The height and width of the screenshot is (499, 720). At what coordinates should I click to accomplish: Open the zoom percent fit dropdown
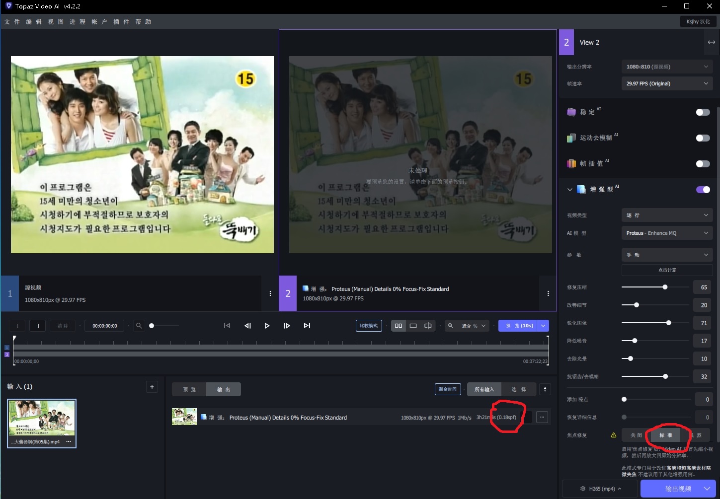(474, 326)
